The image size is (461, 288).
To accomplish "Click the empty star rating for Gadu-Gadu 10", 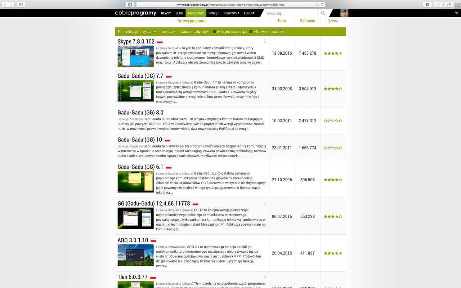I will (x=333, y=148).
